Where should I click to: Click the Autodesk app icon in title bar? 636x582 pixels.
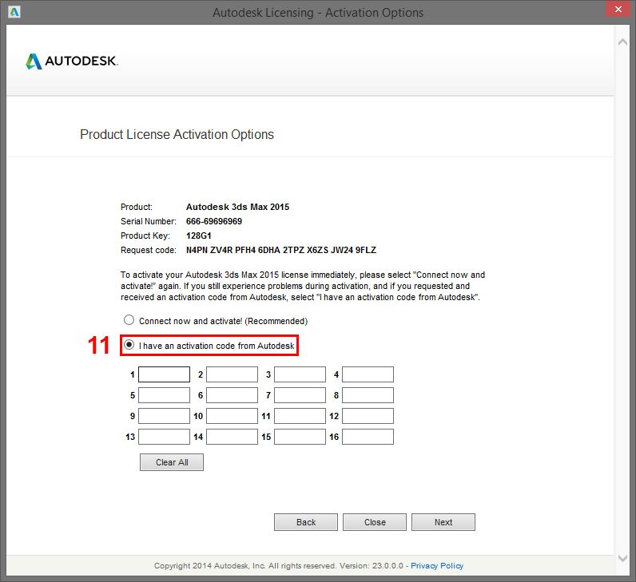tap(14, 12)
